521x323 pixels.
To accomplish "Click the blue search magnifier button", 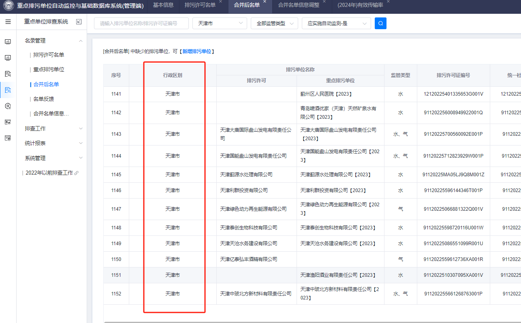I will pos(380,23).
